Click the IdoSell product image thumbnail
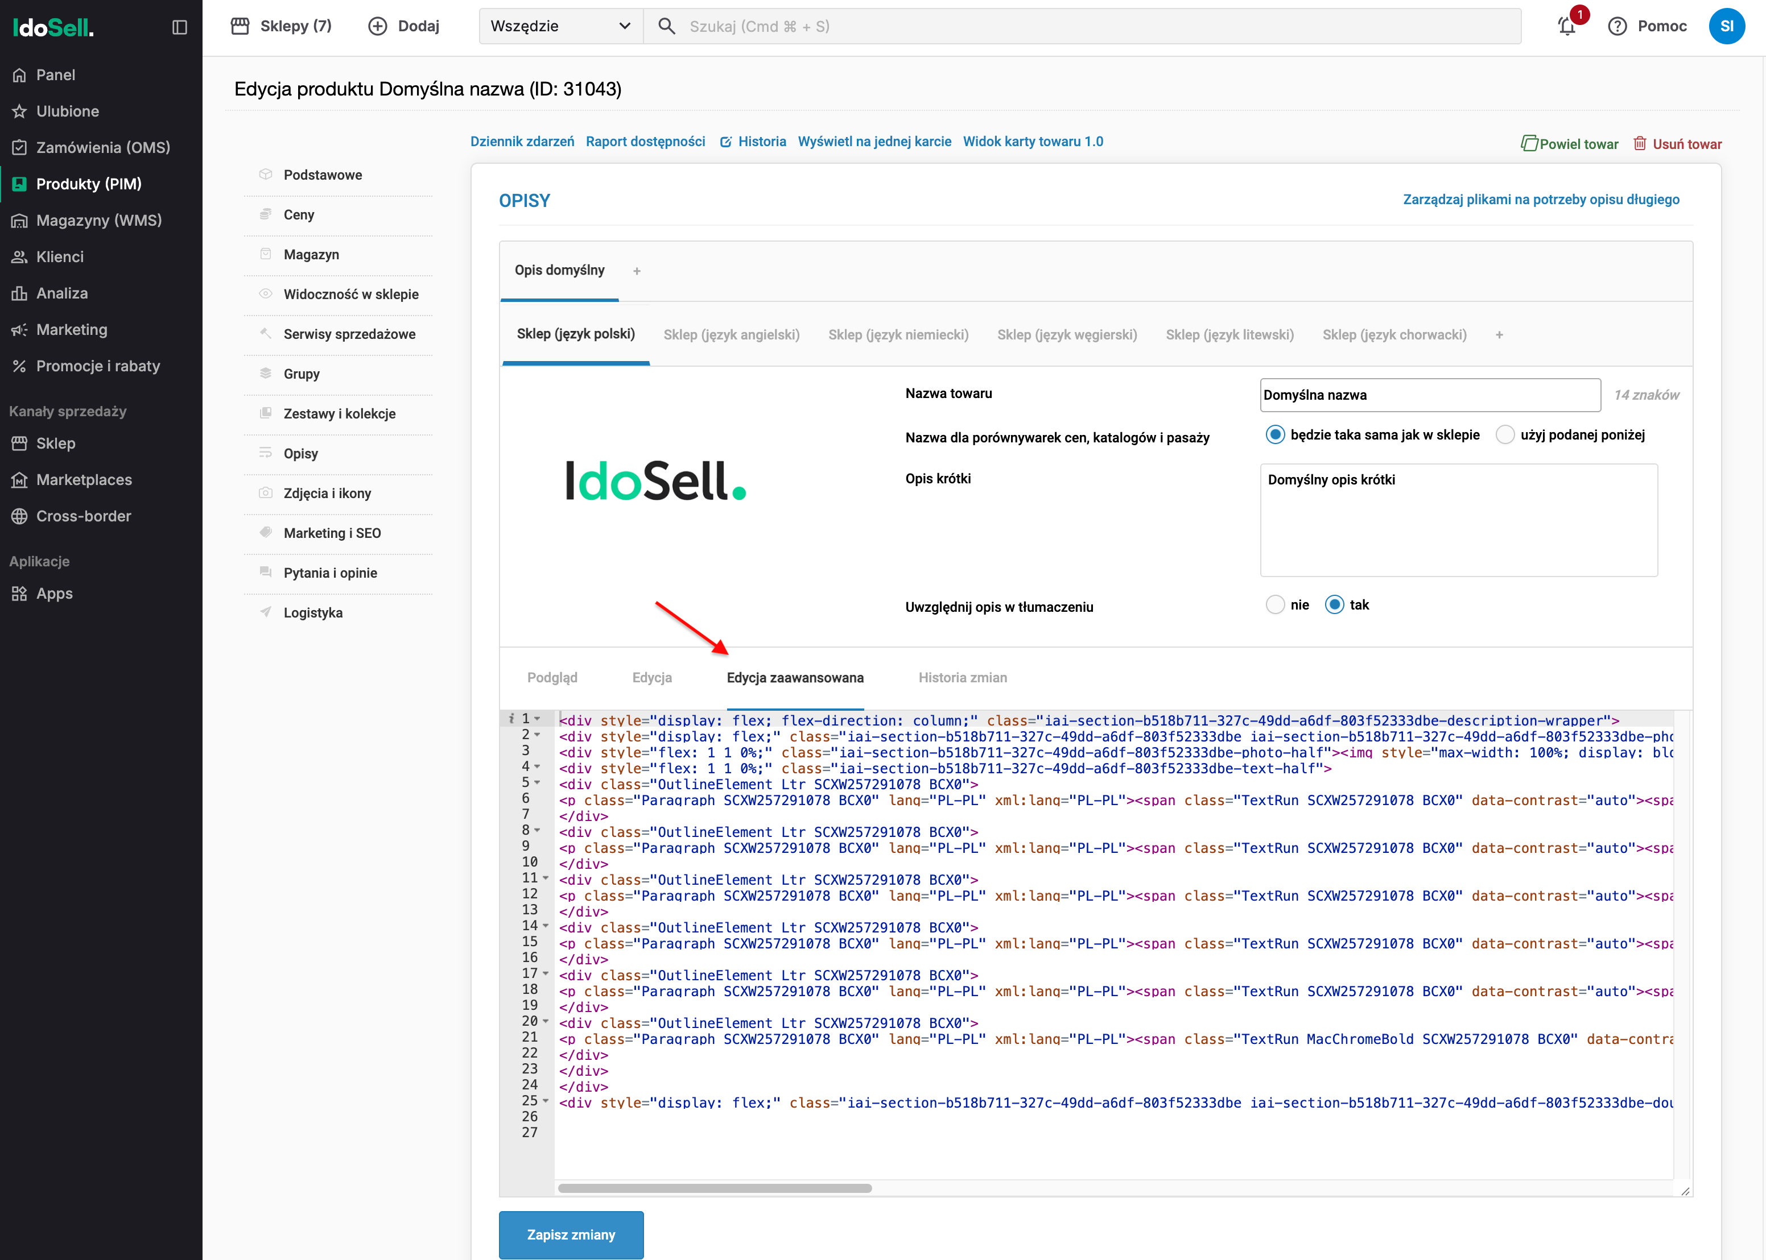This screenshot has width=1766, height=1260. point(655,480)
